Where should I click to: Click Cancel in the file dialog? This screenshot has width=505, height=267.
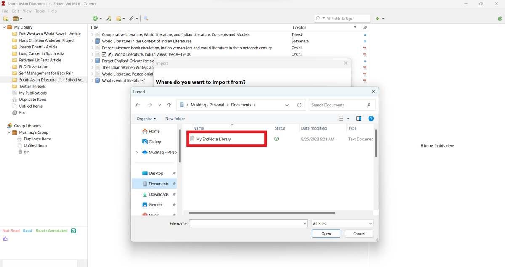[359, 233]
